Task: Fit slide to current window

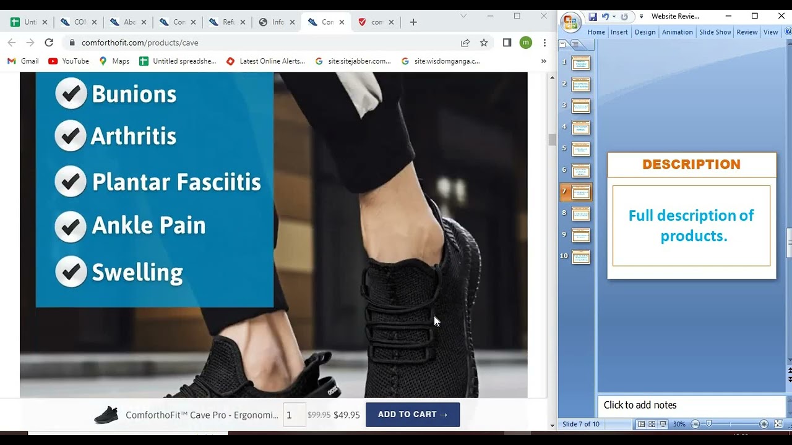Action: 778,424
